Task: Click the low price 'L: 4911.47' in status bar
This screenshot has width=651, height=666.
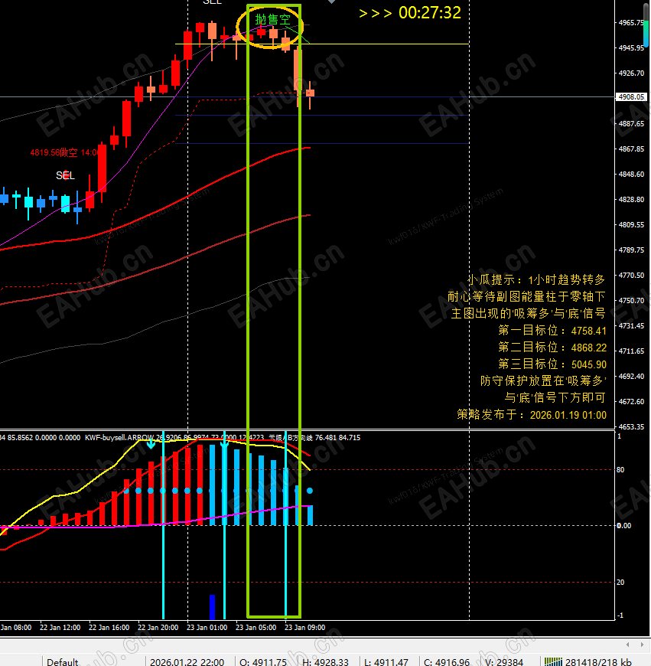Action: point(386,661)
